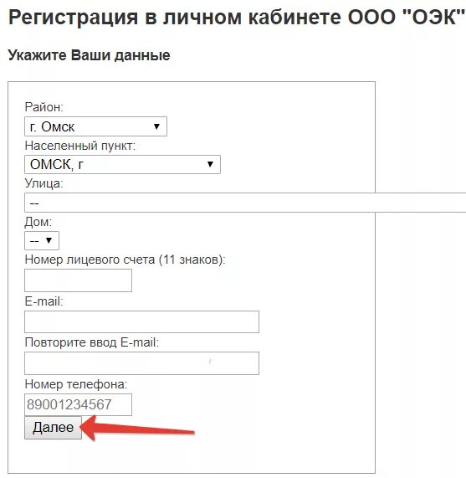Focus the Повторите ввод E-mail field

point(142,363)
